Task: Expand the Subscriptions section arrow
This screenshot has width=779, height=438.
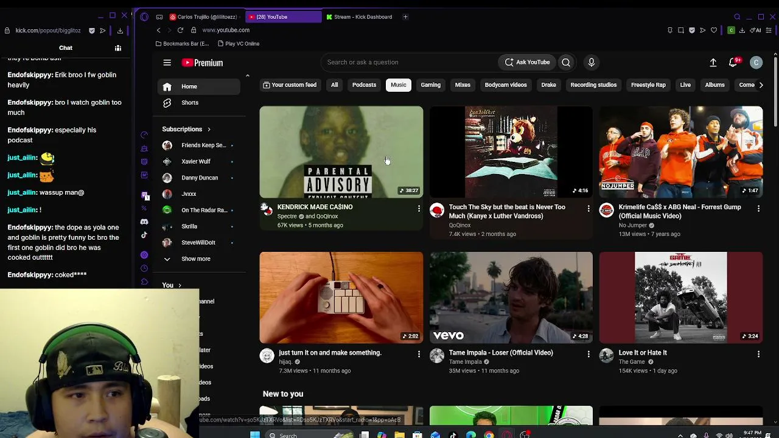Action: pos(209,129)
